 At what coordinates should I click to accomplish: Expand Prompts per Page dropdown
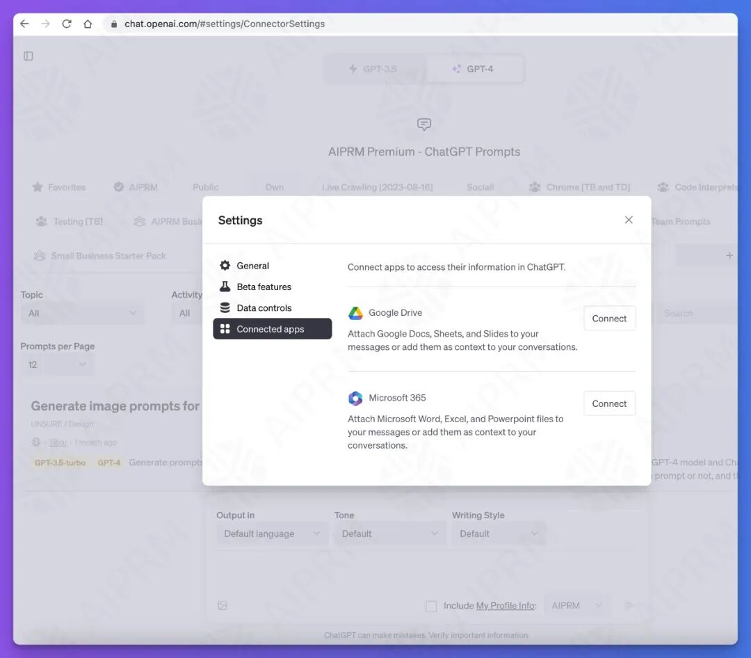(56, 364)
